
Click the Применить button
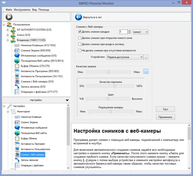pos(165,117)
